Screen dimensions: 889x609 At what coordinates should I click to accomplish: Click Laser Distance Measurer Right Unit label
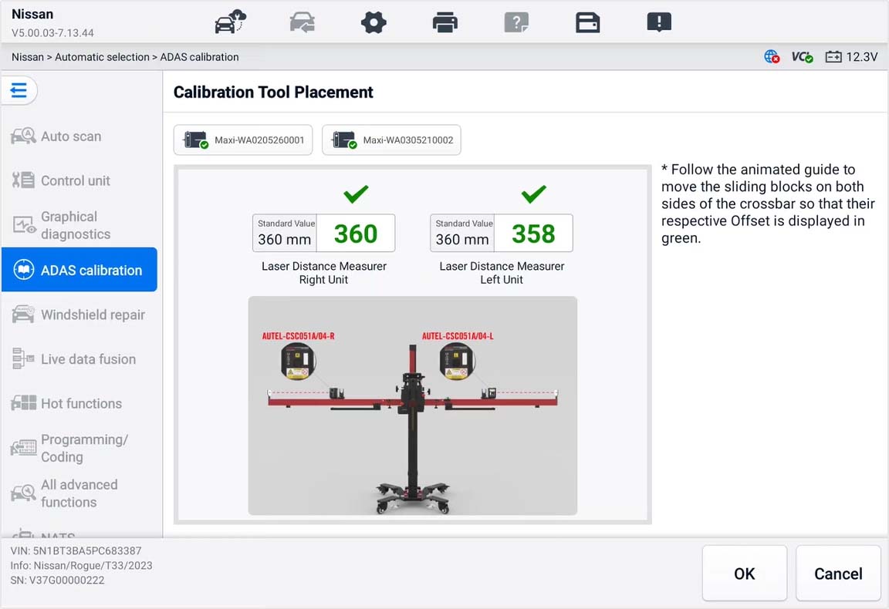pyautogui.click(x=324, y=272)
